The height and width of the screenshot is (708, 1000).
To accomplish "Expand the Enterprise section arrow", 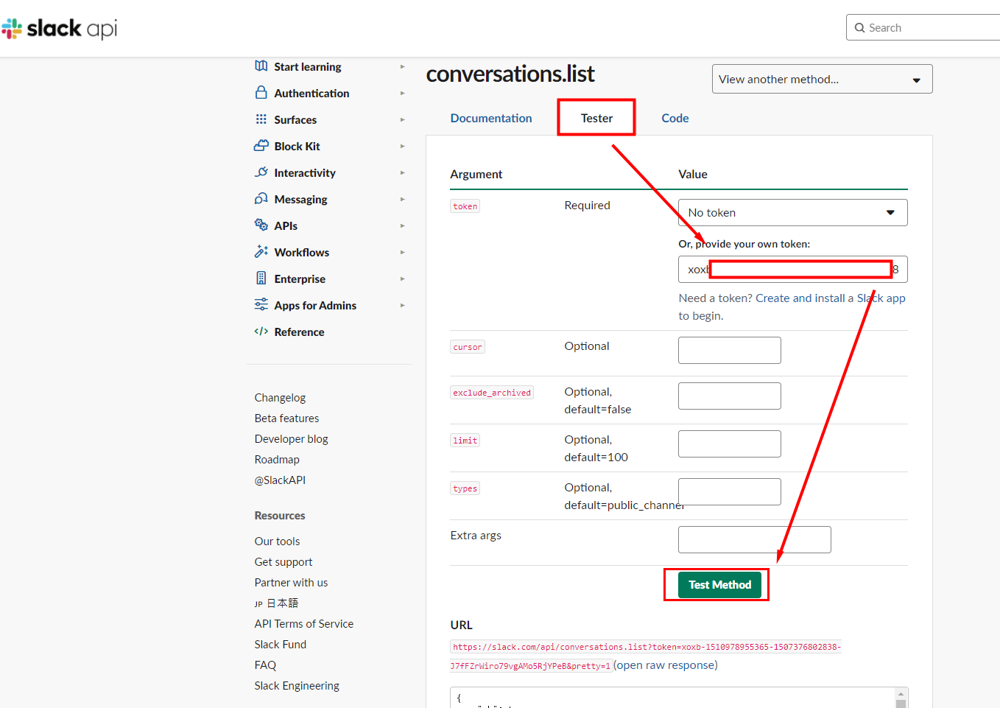I will 402,279.
